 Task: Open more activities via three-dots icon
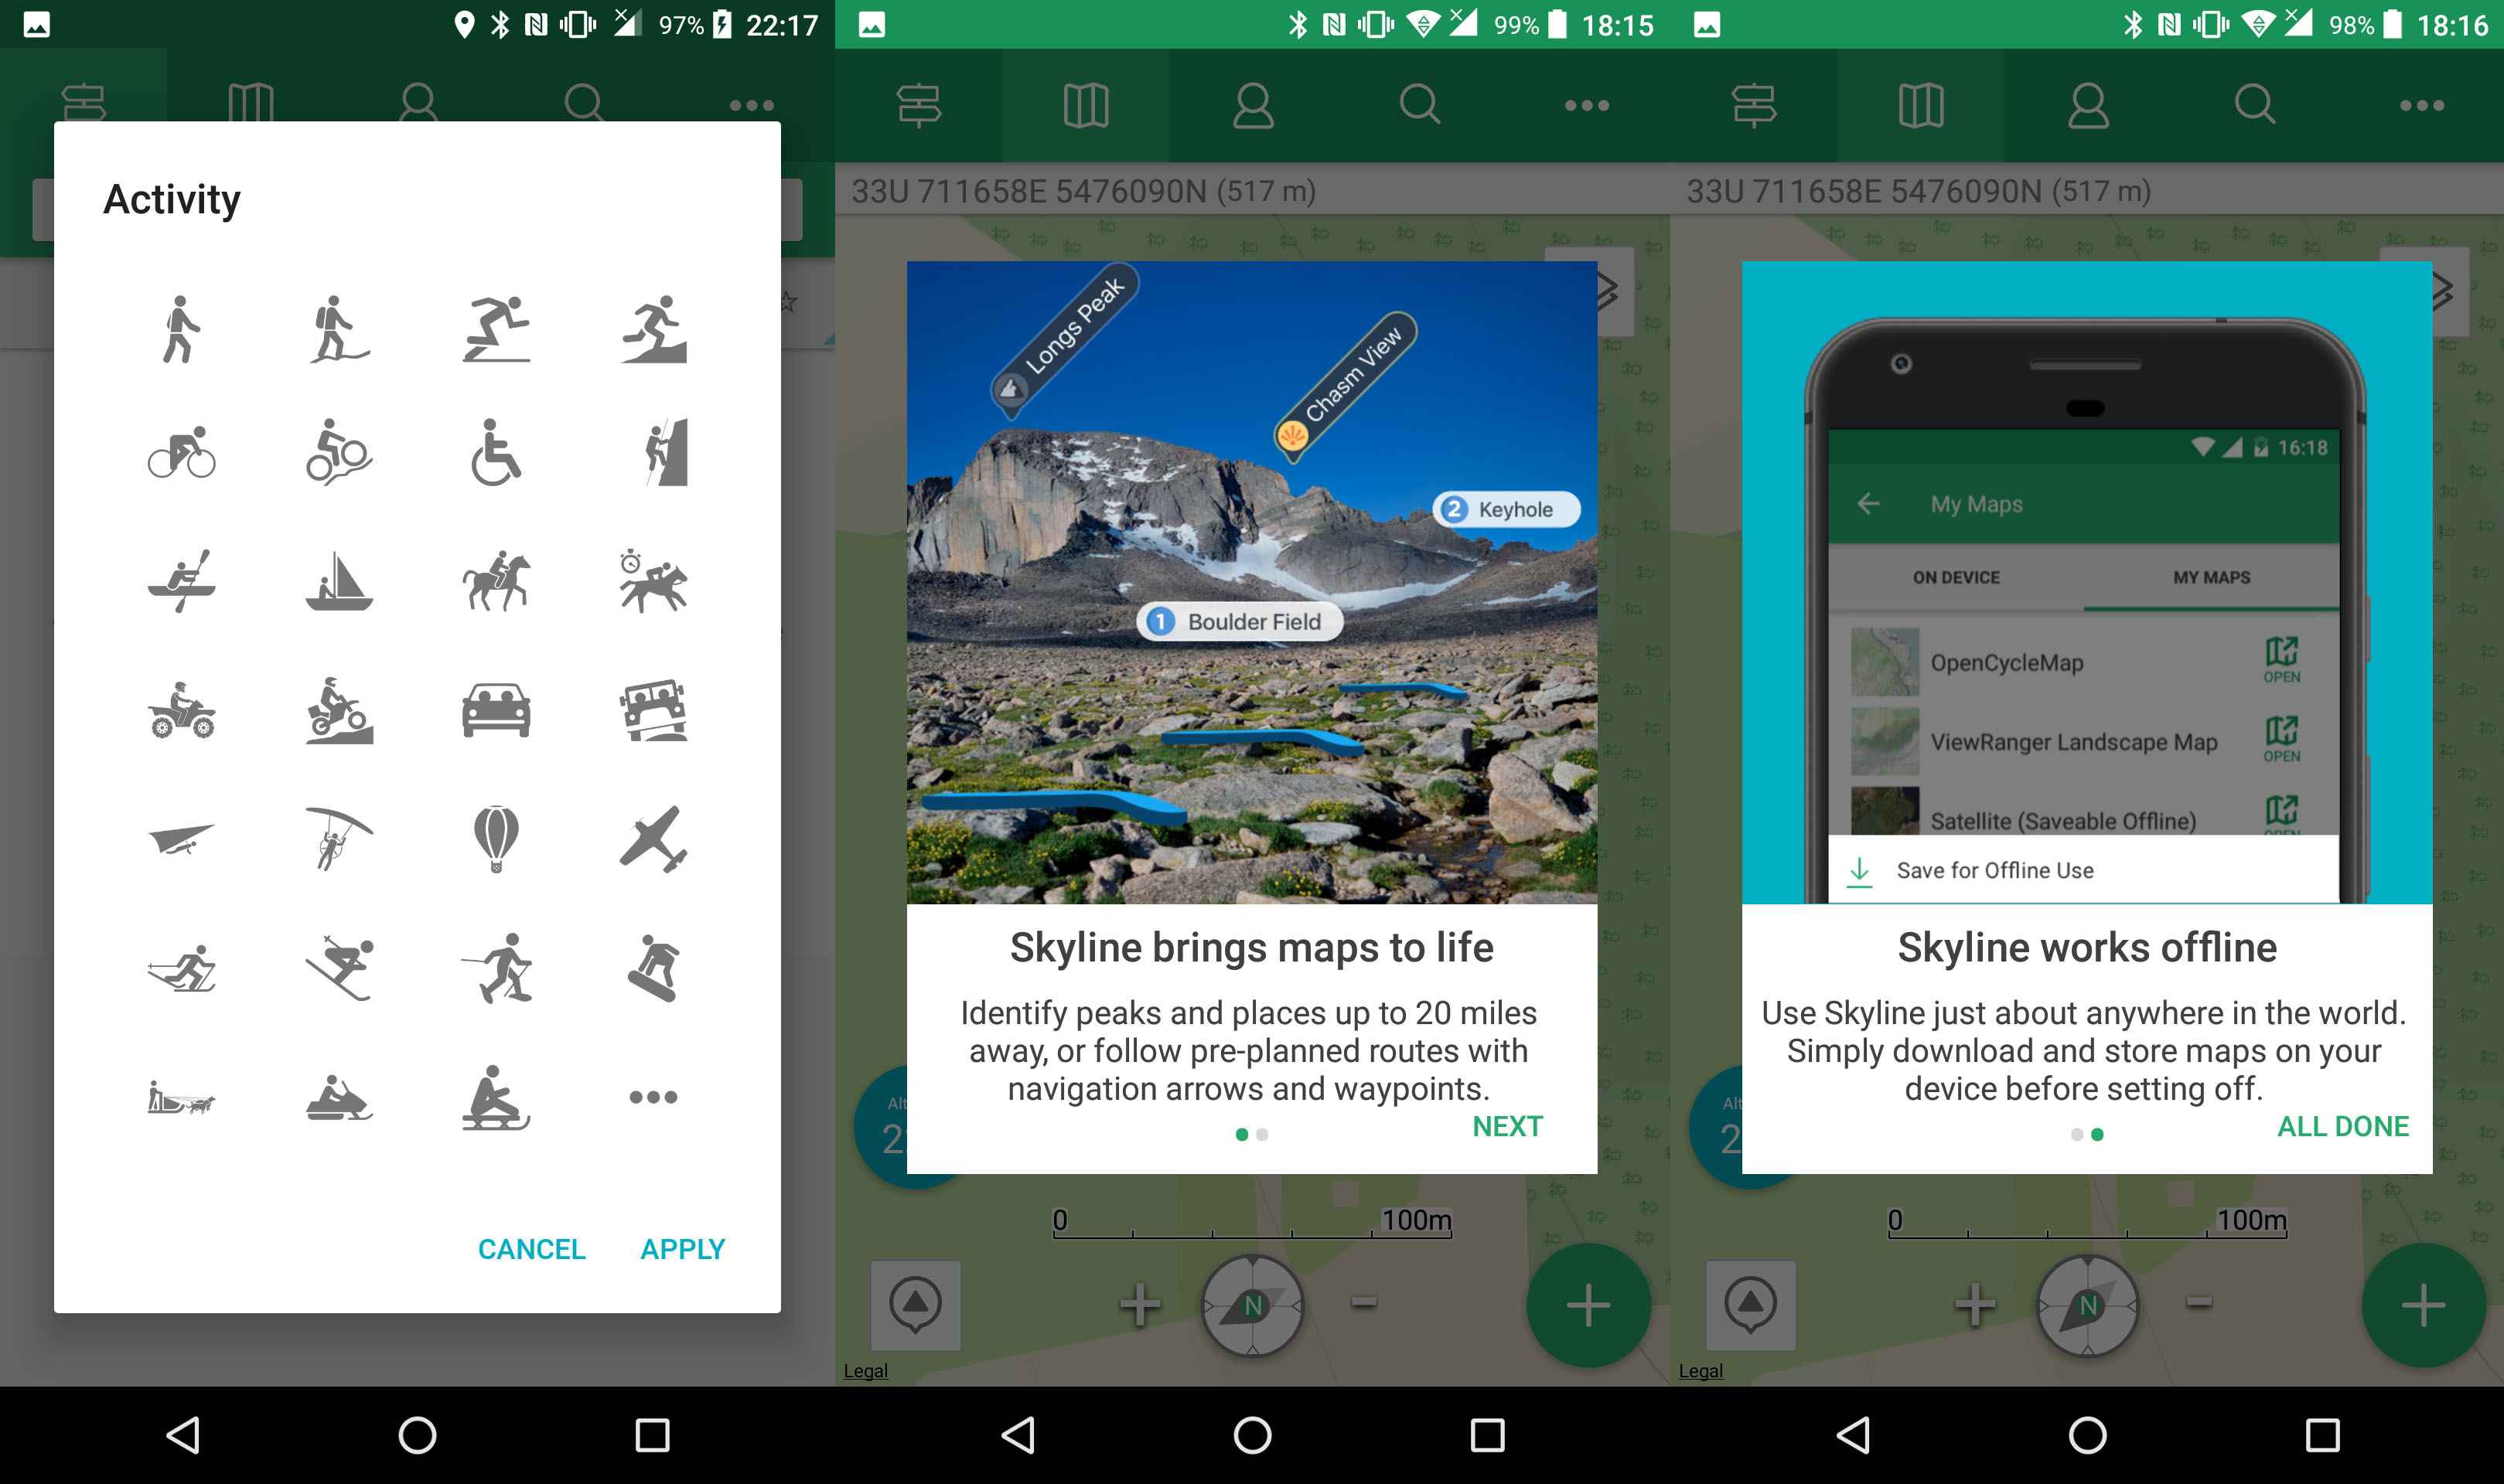point(653,1097)
